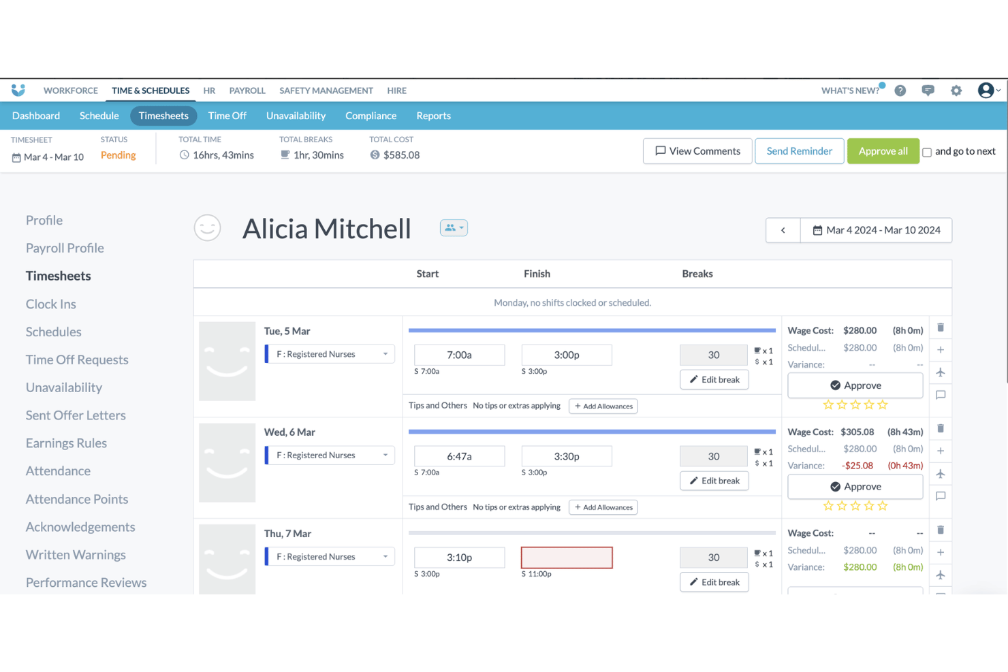Click the What's New? link

(x=850, y=91)
